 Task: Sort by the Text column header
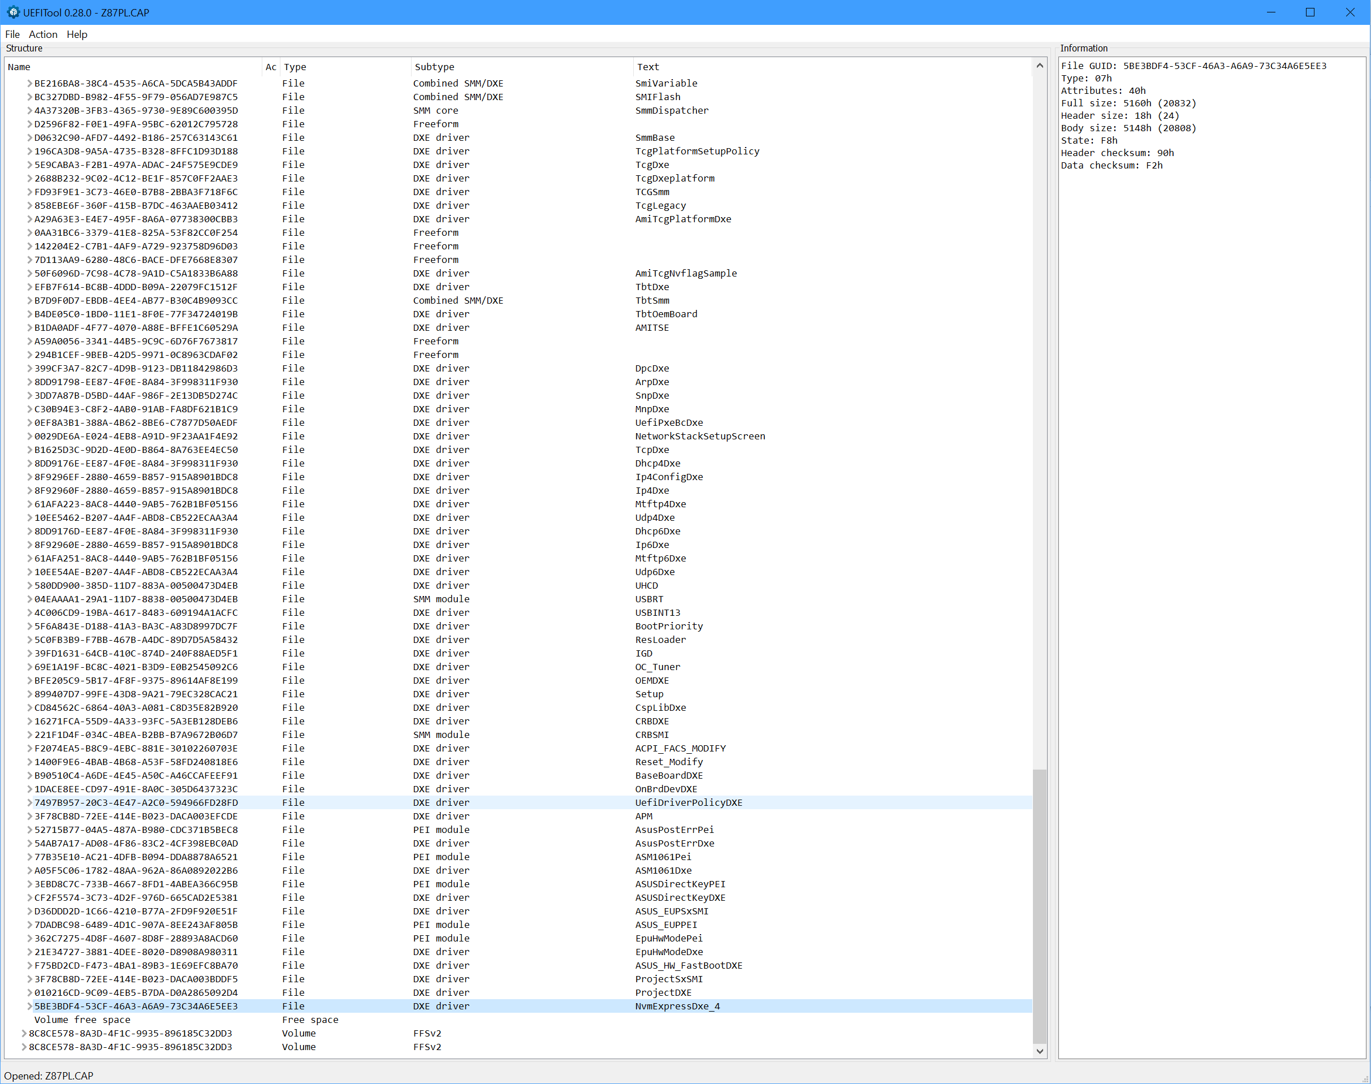832,67
